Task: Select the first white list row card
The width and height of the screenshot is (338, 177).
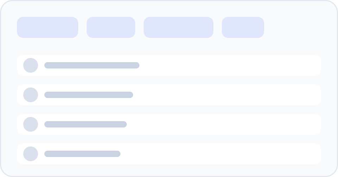Action: 169,65
